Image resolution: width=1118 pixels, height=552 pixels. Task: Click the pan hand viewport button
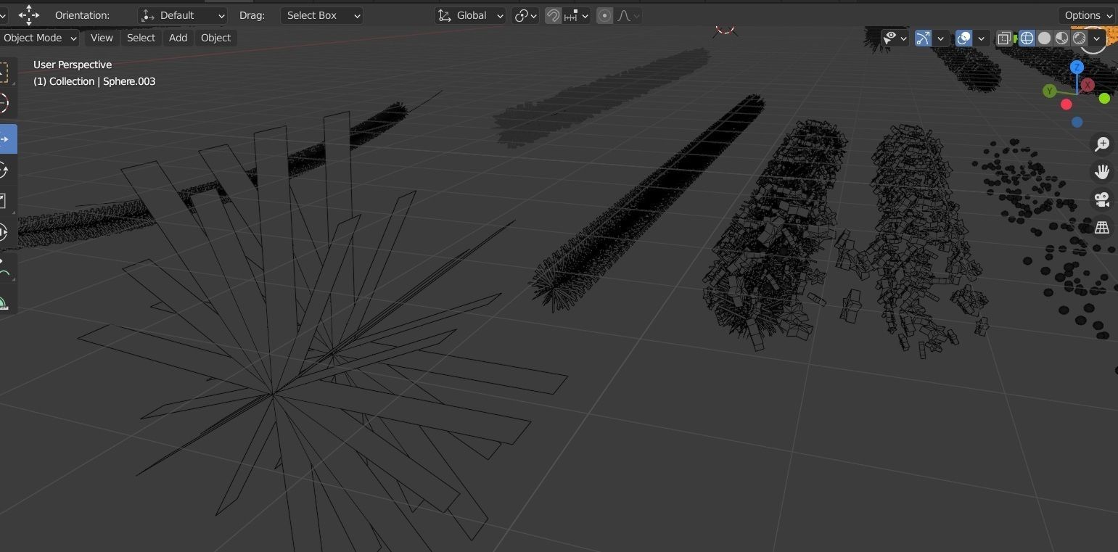click(x=1102, y=171)
